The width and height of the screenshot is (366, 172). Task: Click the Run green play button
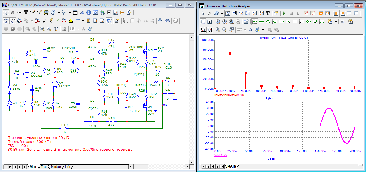(284, 13)
